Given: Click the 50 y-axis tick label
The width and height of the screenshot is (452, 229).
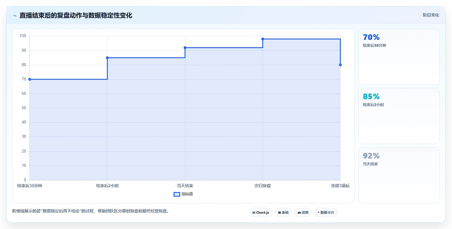Looking at the screenshot, I should (24, 108).
